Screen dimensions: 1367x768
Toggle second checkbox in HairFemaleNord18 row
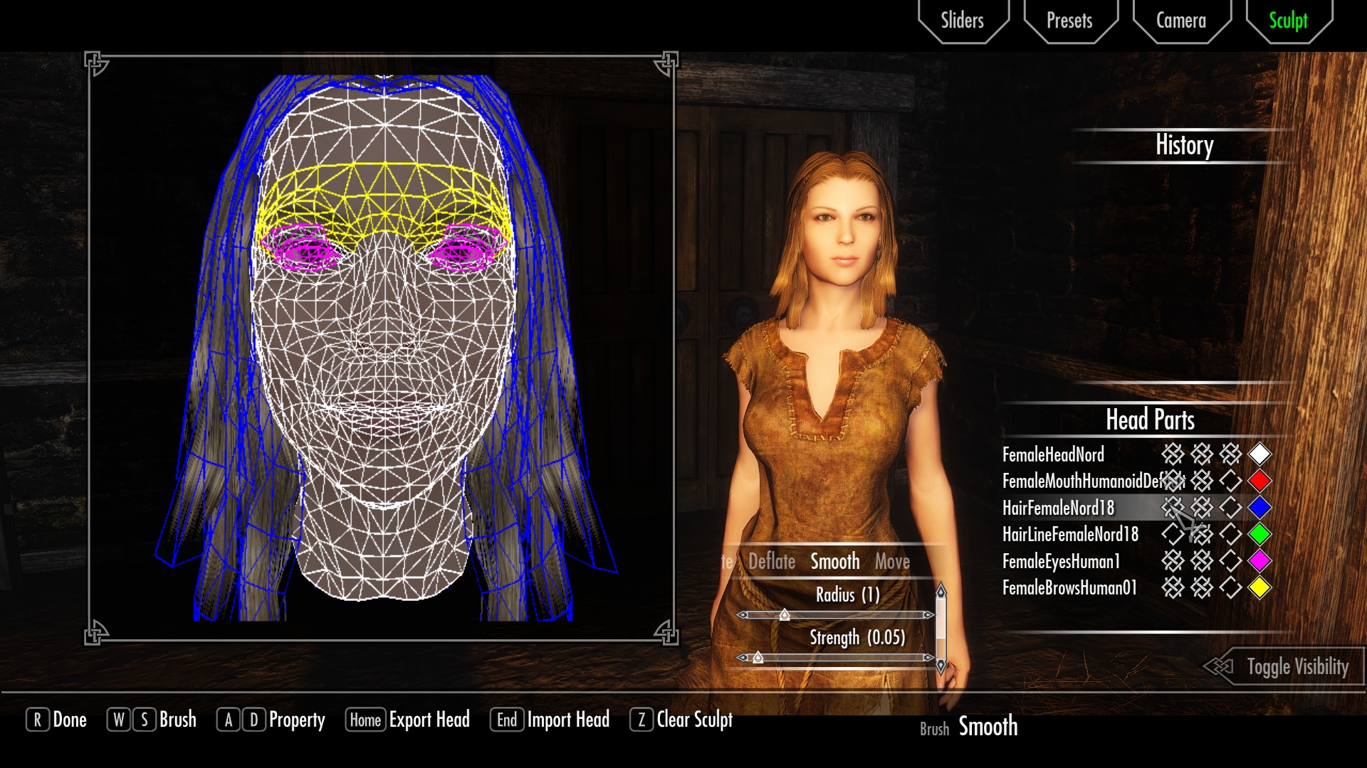[1202, 507]
